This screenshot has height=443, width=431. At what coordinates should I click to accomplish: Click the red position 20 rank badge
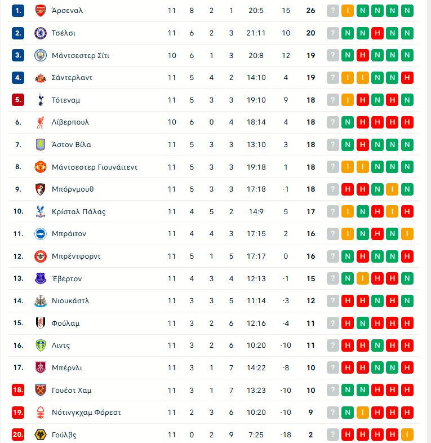(x=19, y=435)
